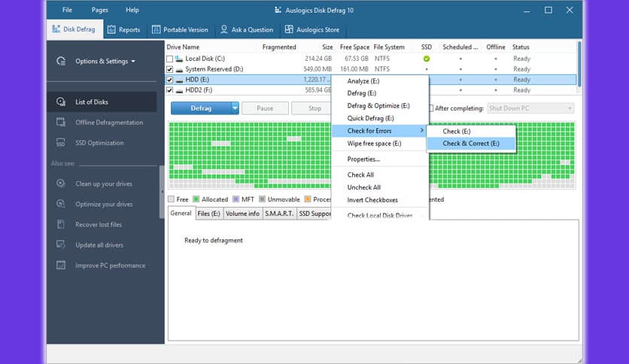Tick the Local Disk (C:) checkbox
The image size is (629, 364).
pyautogui.click(x=170, y=59)
